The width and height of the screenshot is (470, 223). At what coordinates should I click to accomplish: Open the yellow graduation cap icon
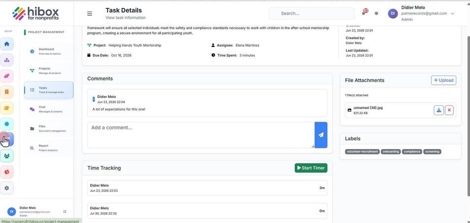(x=6, y=108)
